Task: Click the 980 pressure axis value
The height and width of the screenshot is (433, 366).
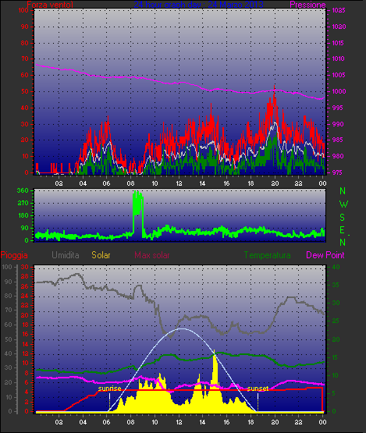Action: 338,156
